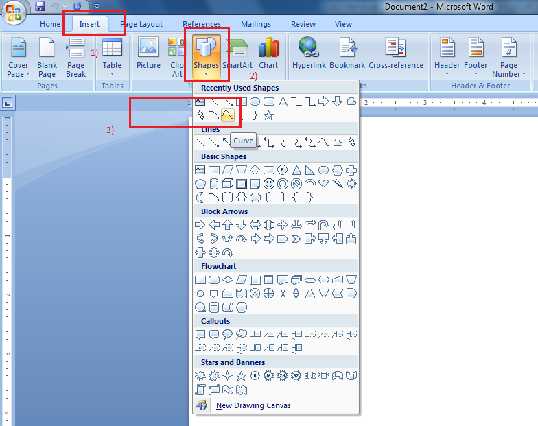
Task: Select the Curve shape in Recently Used Shapes
Action: pos(228,115)
